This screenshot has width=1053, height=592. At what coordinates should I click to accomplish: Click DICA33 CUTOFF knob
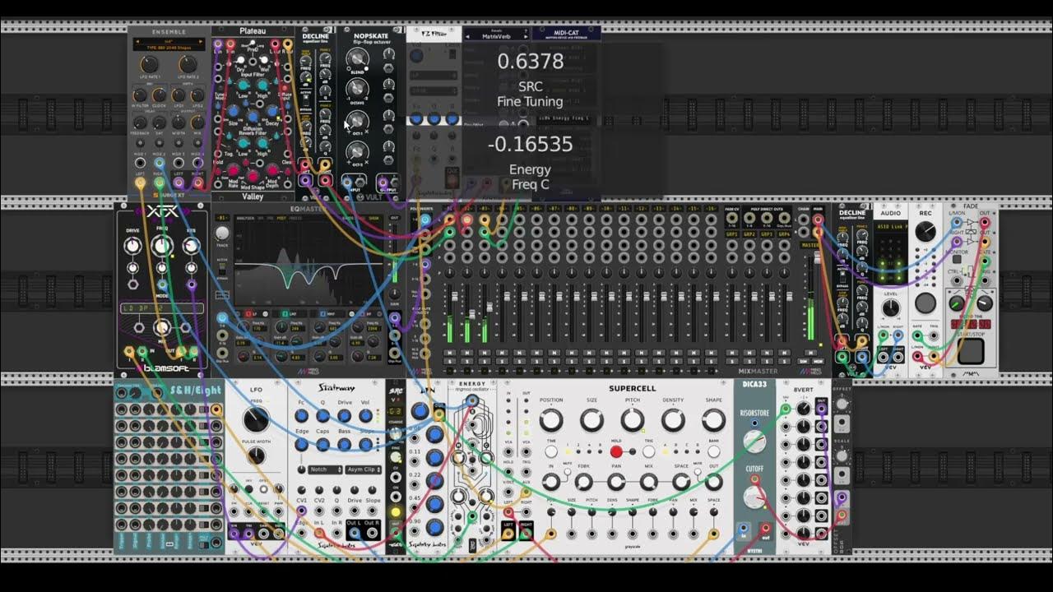[754, 497]
